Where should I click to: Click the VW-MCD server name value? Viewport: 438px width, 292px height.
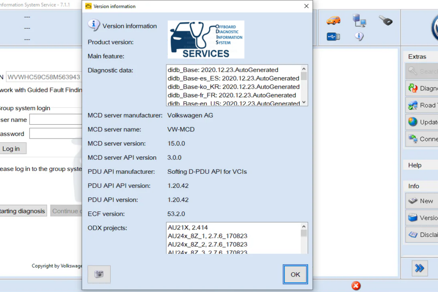point(181,130)
